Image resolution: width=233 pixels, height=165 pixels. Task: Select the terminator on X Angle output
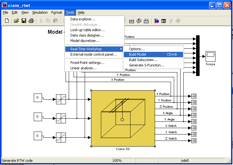(x=194, y=115)
